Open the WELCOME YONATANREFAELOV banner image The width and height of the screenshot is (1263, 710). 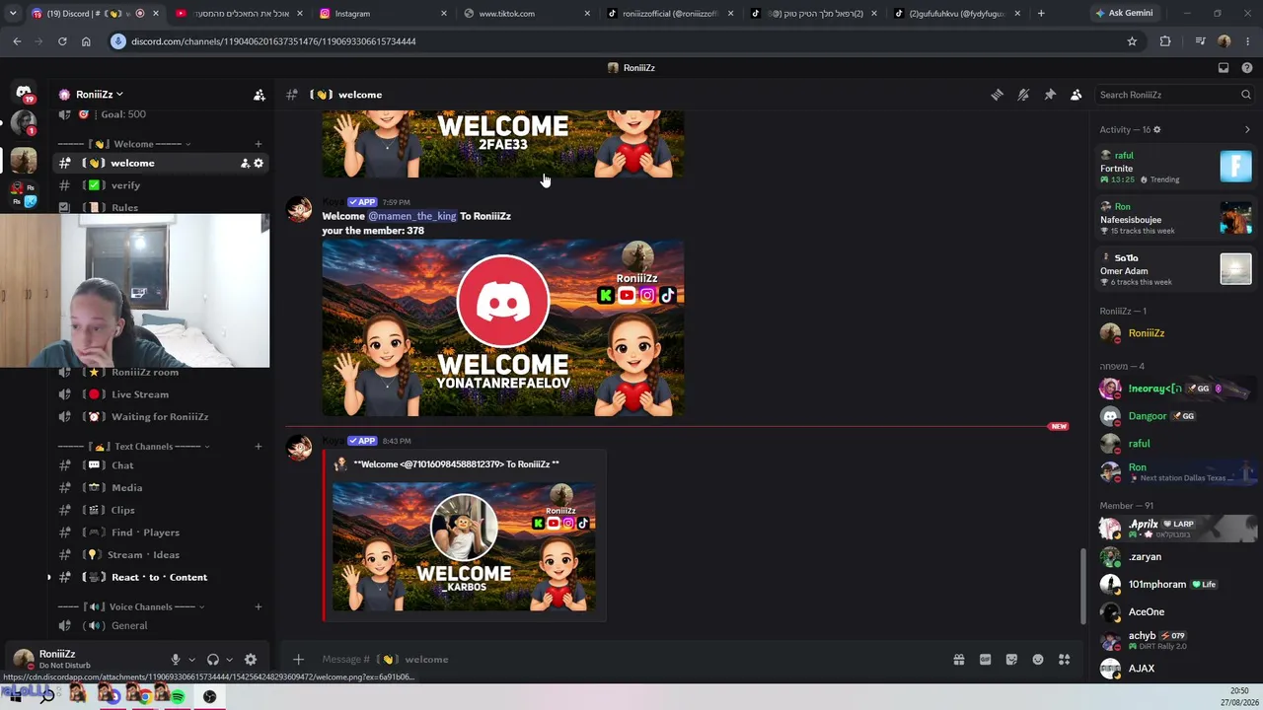[x=503, y=328]
